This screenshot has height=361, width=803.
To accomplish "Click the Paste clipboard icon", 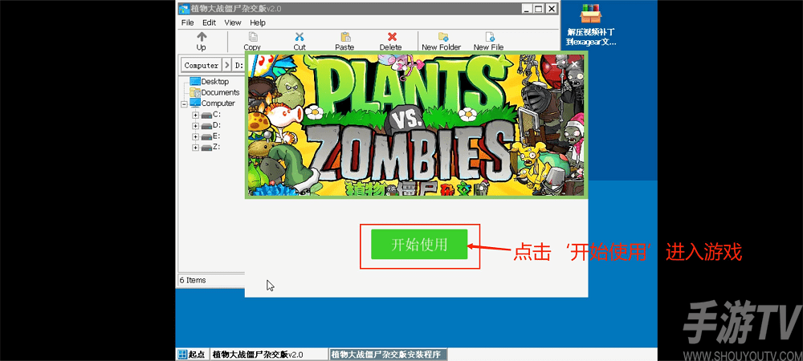I will point(345,37).
